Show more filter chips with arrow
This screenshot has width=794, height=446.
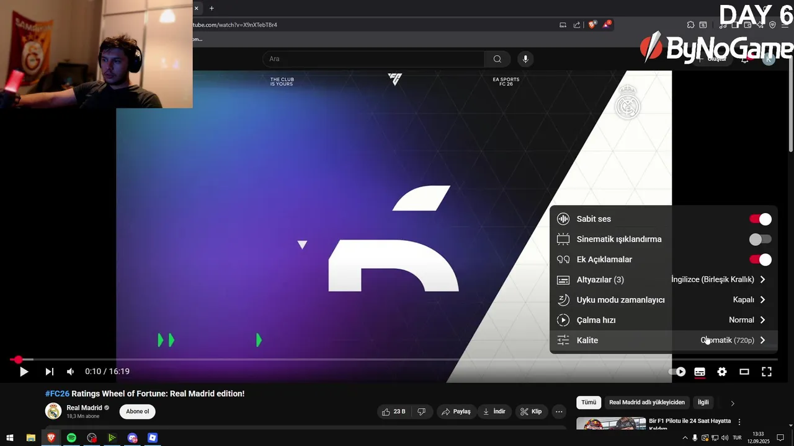[x=733, y=403]
